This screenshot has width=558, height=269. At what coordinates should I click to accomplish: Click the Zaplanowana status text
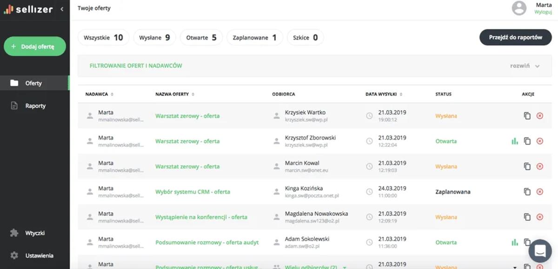point(452,192)
